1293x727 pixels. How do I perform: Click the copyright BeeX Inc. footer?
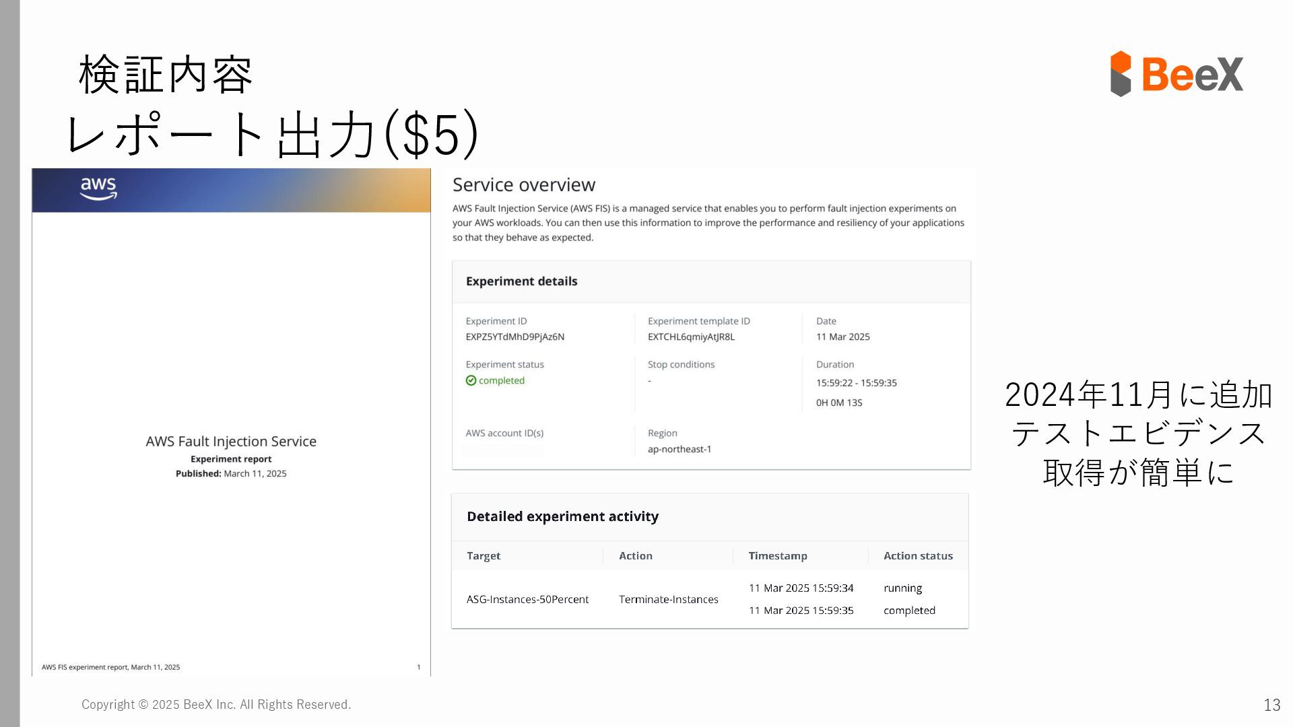(216, 704)
